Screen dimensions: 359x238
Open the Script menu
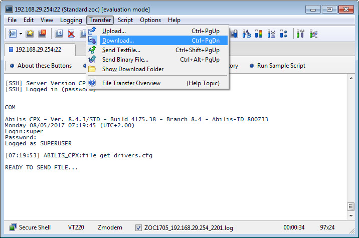click(125, 20)
